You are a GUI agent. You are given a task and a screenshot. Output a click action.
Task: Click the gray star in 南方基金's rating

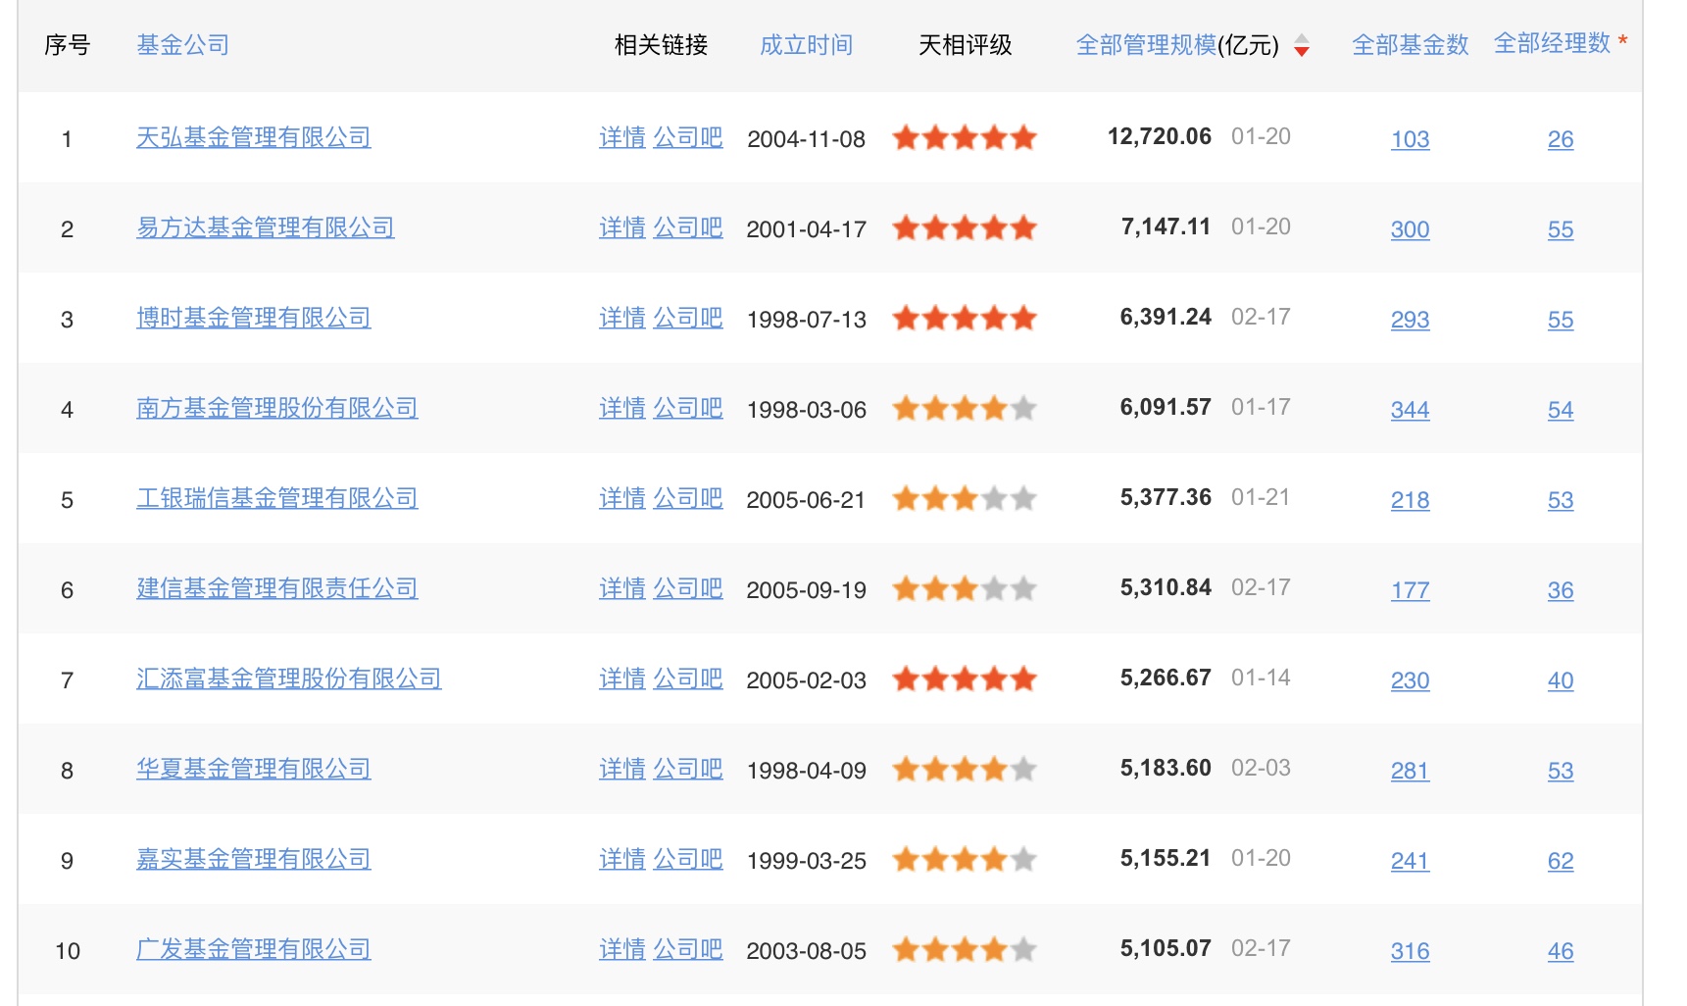coord(1022,408)
